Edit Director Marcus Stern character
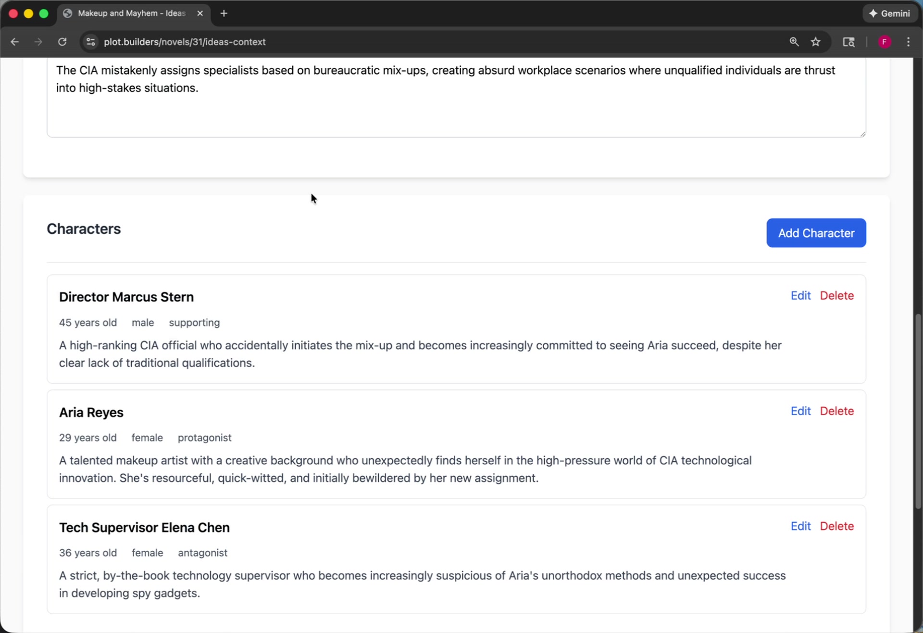The height and width of the screenshot is (633, 923). (x=800, y=295)
